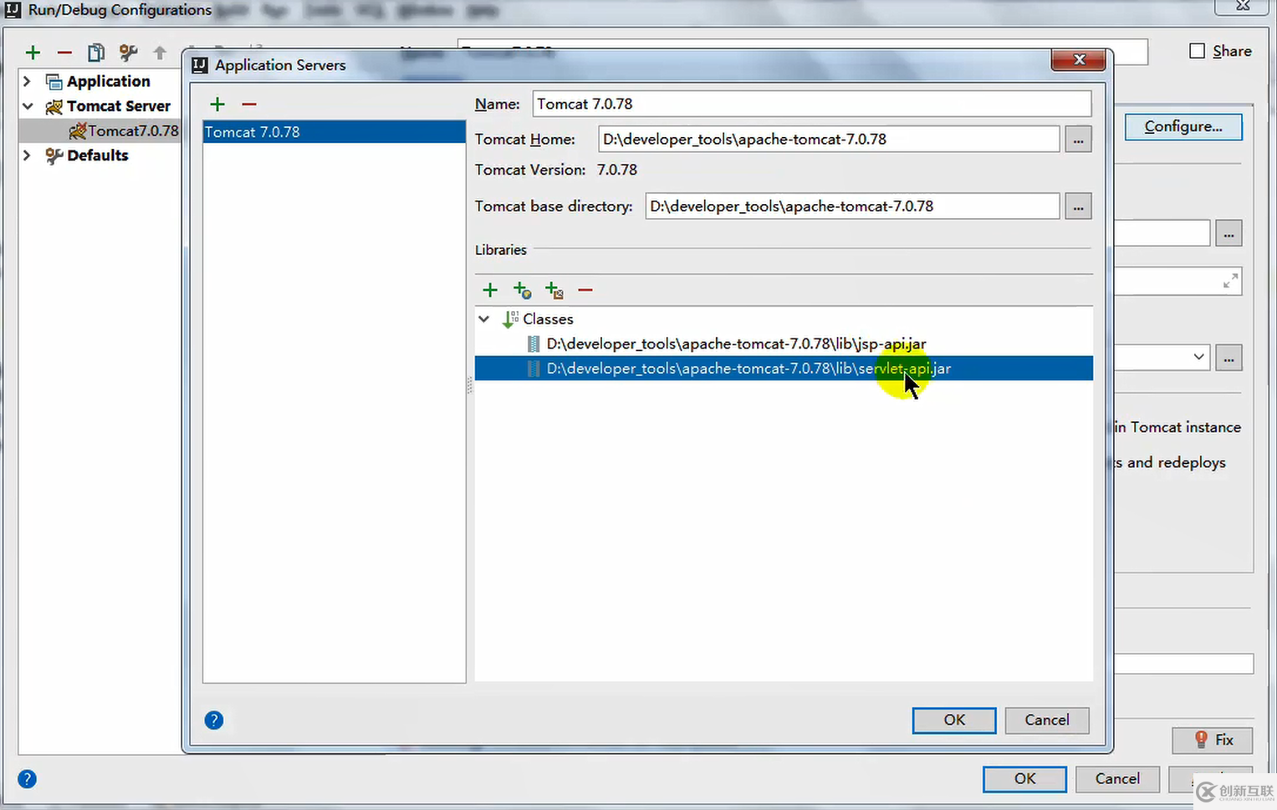Open dropdown in Run/Debug Configurations background panel
Viewport: 1277px width, 810px height.
(x=1198, y=357)
